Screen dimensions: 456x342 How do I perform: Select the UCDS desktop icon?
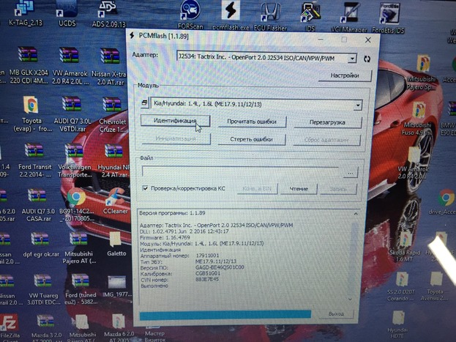pos(67,10)
